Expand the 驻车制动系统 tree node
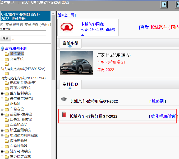 [x=2, y=151]
